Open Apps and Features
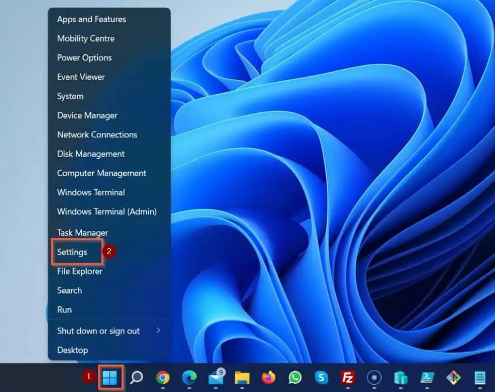Screen dimensions: 495x392 click(x=91, y=19)
